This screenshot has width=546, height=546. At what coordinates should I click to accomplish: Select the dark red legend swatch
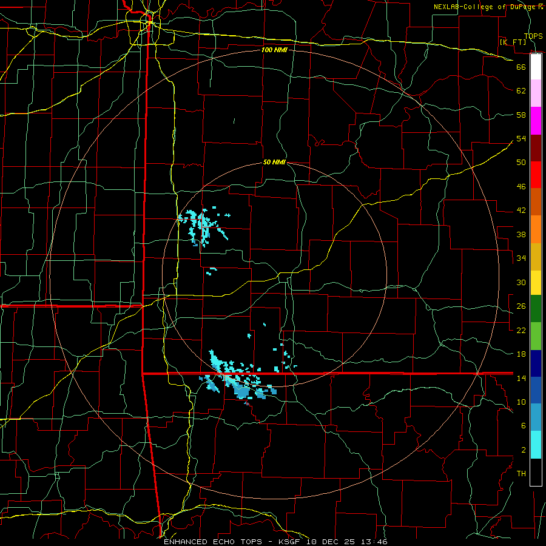[536, 148]
